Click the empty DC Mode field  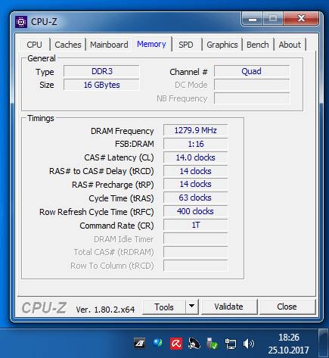pos(252,85)
